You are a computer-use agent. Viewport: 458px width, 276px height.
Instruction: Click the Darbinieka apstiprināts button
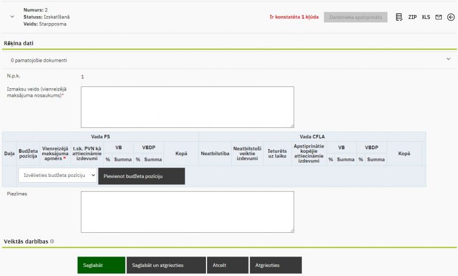355,17
